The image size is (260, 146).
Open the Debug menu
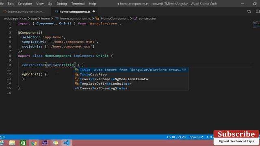[62, 4]
